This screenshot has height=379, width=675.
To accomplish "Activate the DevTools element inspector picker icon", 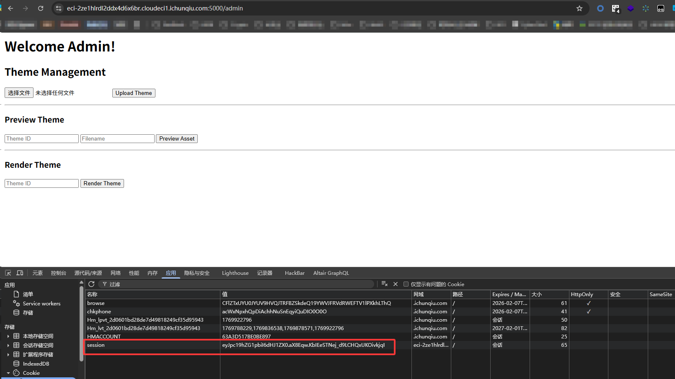I will click(8, 273).
